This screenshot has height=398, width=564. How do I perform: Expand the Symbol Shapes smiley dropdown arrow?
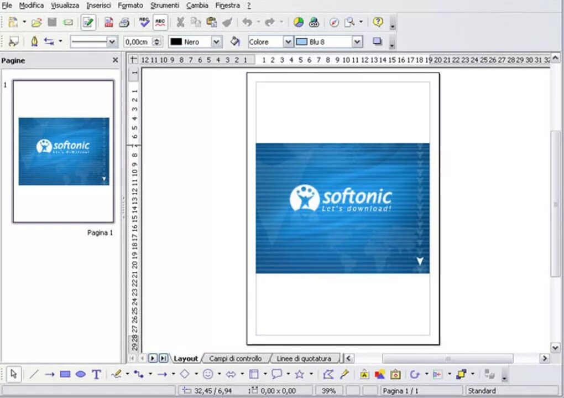[219, 375]
